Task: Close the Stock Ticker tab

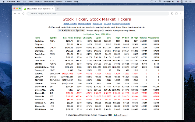Action: point(53,9)
